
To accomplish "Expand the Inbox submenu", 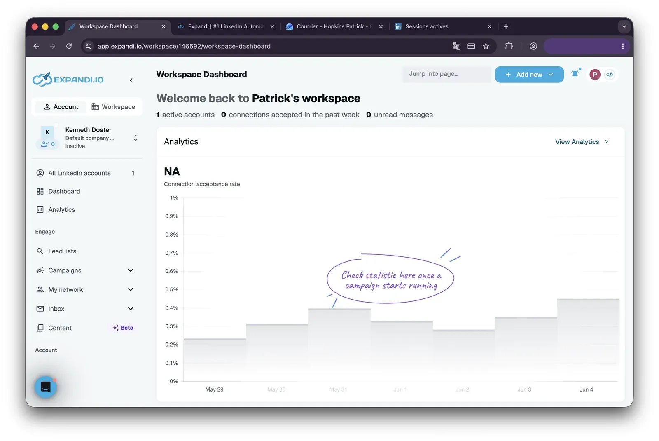I will (131, 309).
